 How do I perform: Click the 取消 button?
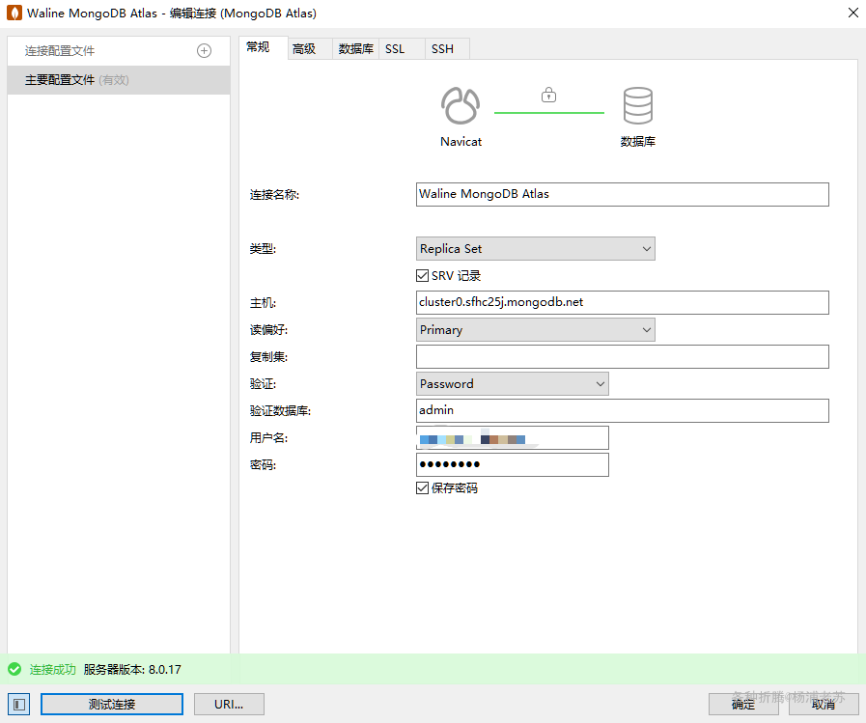tap(824, 705)
